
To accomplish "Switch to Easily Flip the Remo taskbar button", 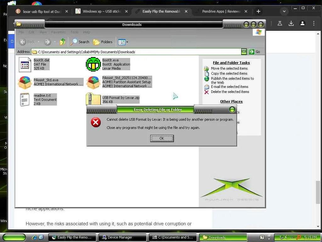I will [72, 238].
